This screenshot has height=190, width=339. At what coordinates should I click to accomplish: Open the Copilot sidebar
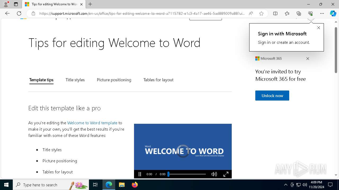pos(333,13)
